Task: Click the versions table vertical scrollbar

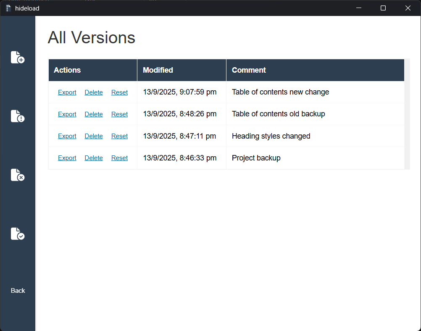Action: click(x=407, y=114)
